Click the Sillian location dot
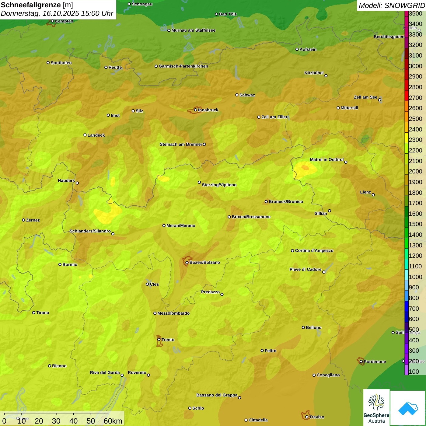Image resolution: width=426 pixels, height=426 pixels. pos(330,211)
